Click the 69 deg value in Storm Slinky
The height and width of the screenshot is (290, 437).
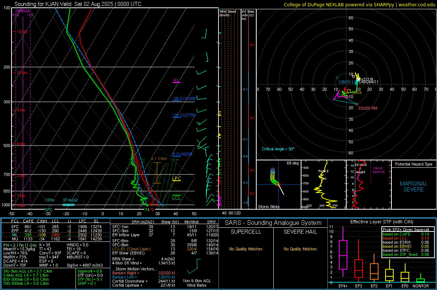[x=292, y=163]
